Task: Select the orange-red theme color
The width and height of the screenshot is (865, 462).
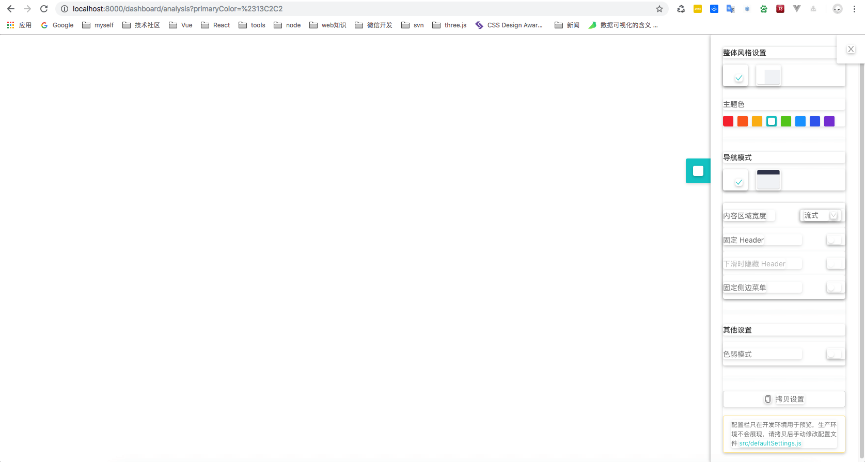Action: pyautogui.click(x=743, y=121)
